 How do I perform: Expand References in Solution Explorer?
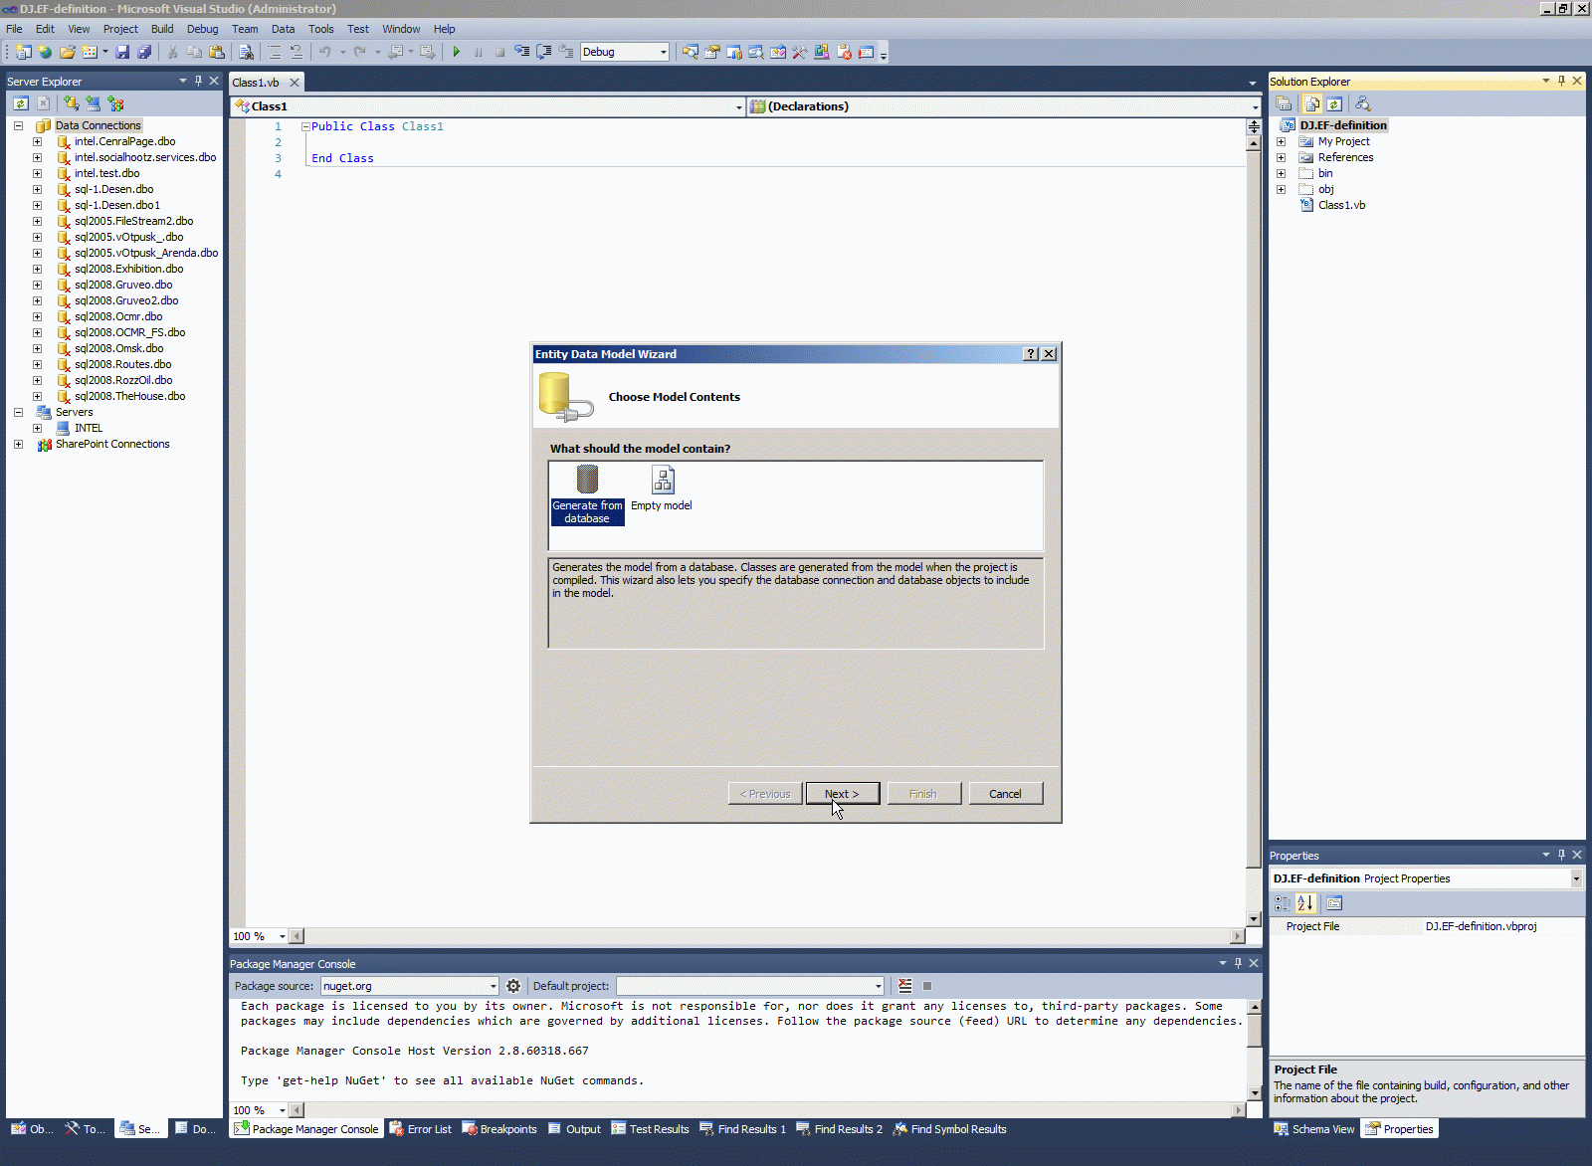[1282, 157]
